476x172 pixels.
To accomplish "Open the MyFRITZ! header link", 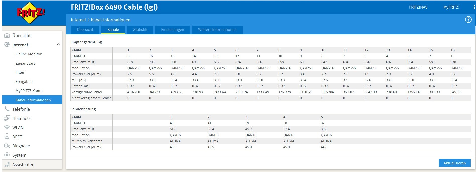I will tap(451, 7).
